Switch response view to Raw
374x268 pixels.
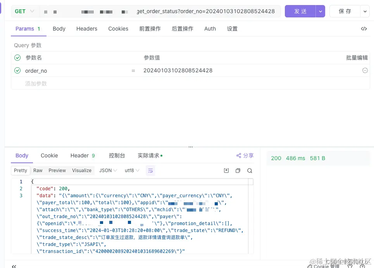tap(38, 170)
